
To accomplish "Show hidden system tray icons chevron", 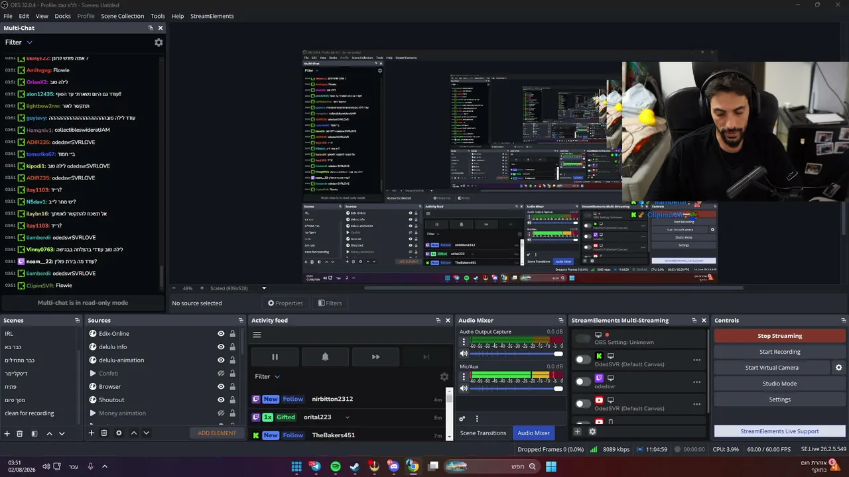I will (104, 466).
